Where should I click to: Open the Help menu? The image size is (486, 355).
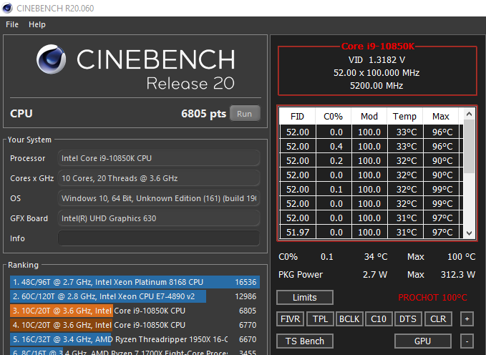(x=37, y=24)
